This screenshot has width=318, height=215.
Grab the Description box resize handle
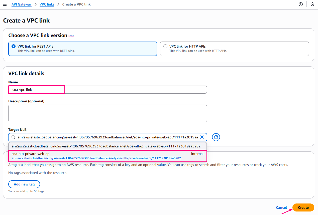click(205, 120)
